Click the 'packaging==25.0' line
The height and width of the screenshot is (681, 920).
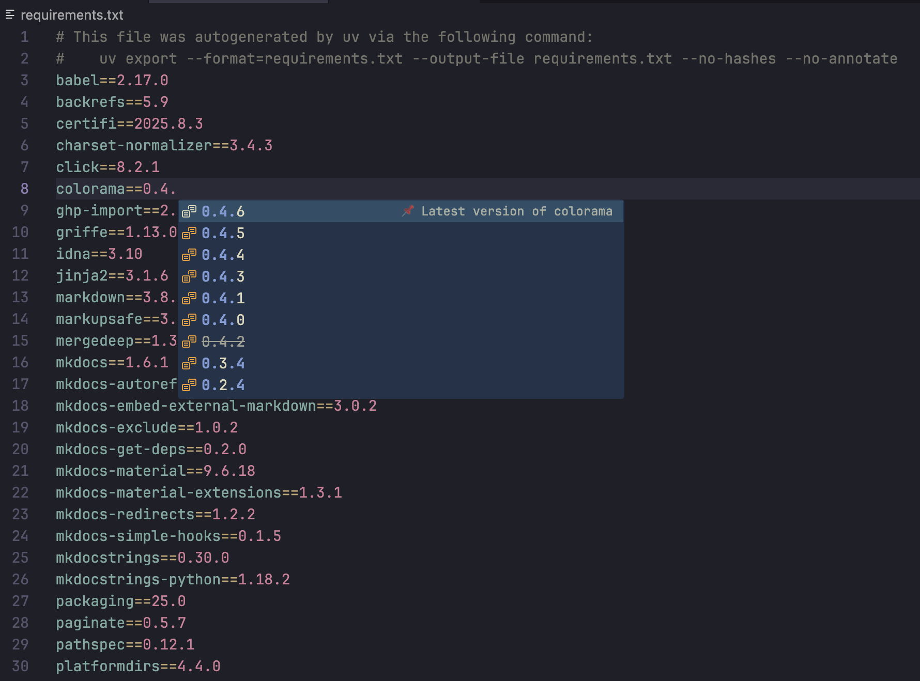(121, 601)
